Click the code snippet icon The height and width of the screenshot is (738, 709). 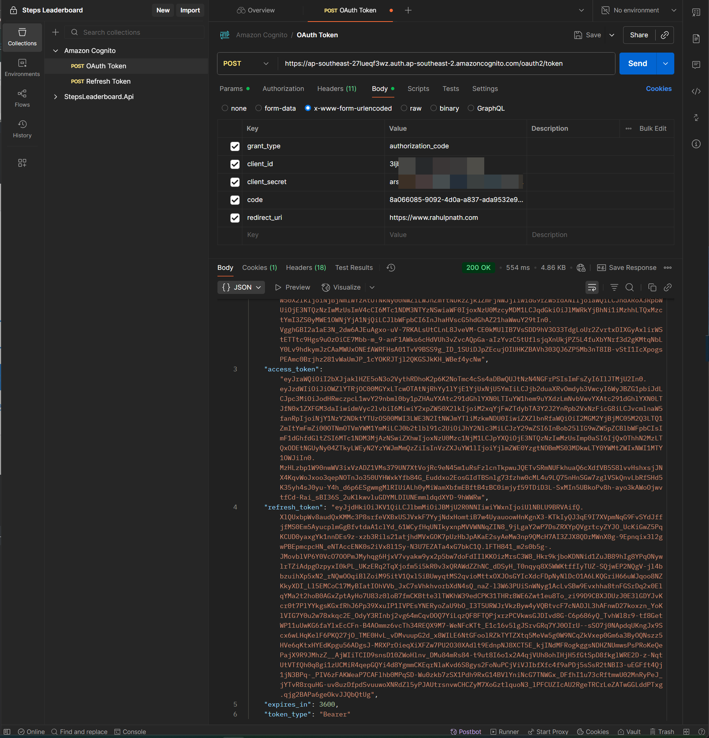click(696, 91)
